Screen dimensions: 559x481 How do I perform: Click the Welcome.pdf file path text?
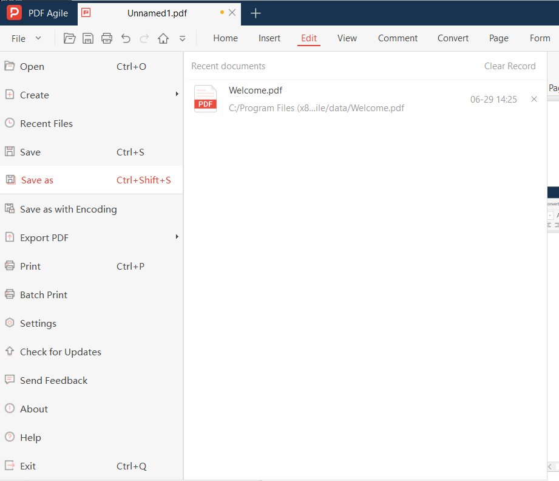coord(316,108)
